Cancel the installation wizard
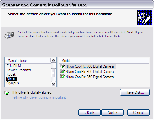Screen dimensions: 154x120 point(138,113)
